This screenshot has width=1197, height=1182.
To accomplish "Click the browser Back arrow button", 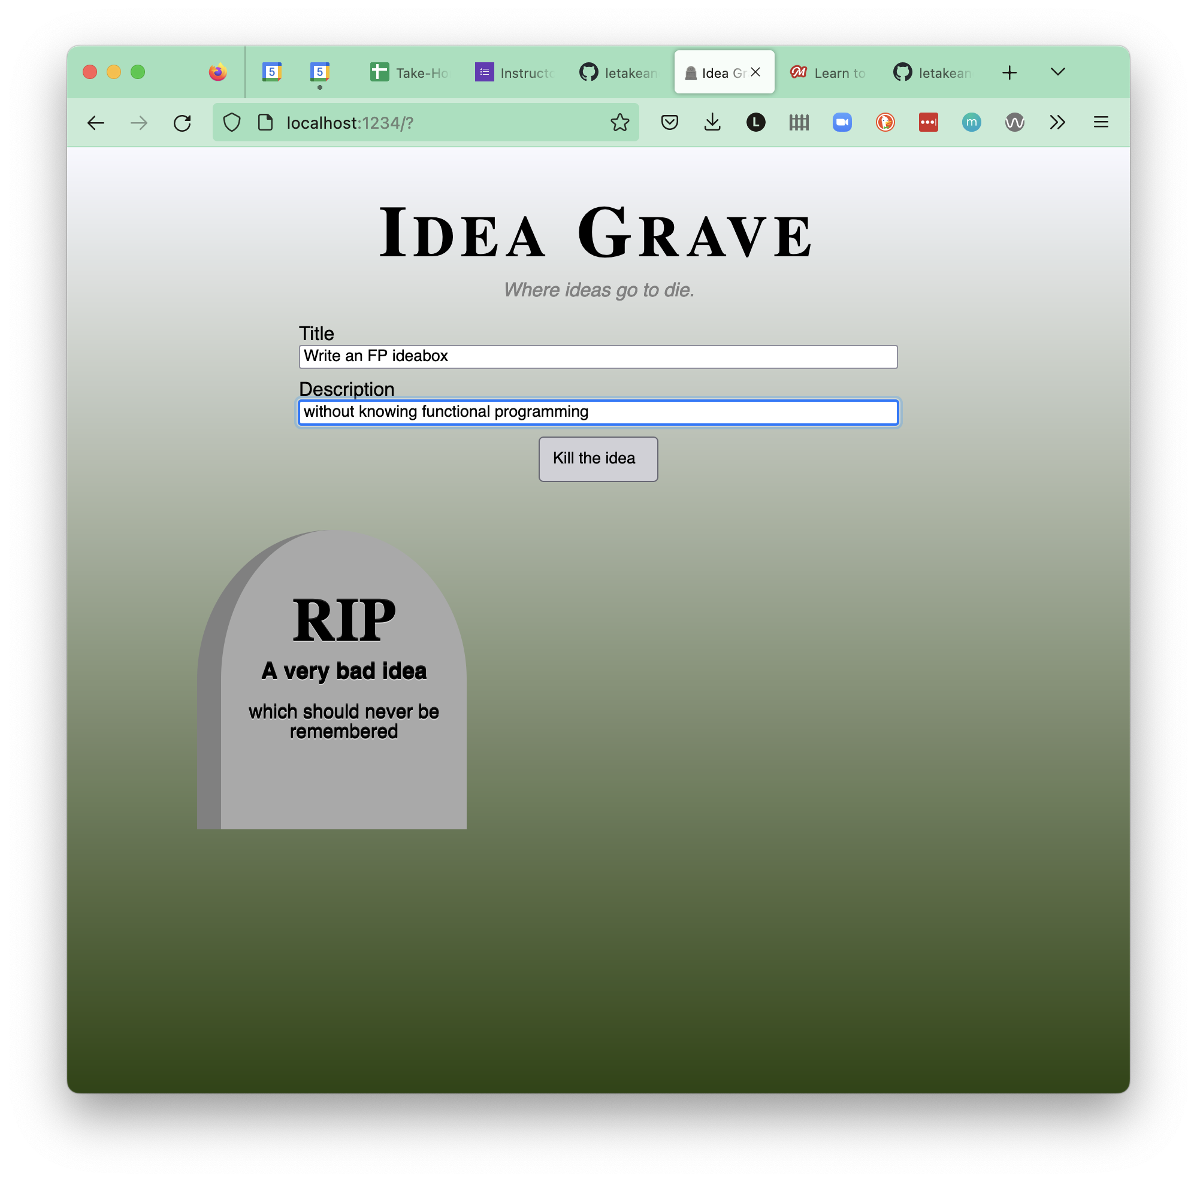I will tap(95, 123).
